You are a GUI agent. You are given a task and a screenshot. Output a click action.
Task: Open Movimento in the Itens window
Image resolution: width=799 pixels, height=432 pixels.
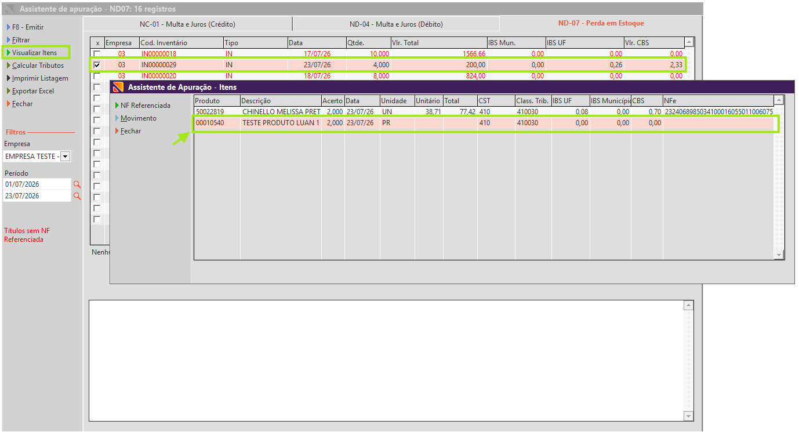(x=138, y=118)
